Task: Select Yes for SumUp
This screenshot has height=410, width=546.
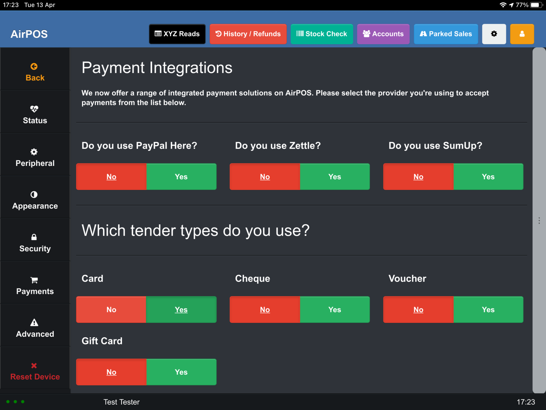Action: coord(488,177)
